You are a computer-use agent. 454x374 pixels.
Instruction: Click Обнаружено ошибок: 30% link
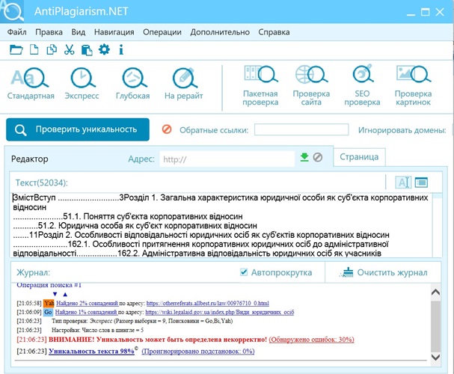(312, 340)
